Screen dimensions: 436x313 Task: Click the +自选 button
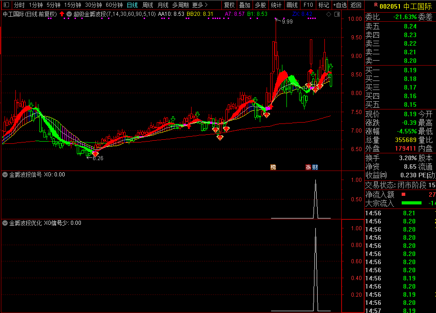339,5
